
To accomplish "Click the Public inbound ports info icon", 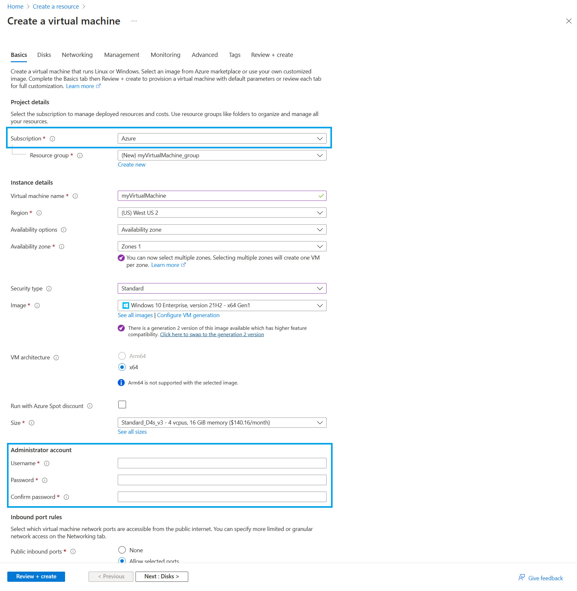I will (73, 552).
